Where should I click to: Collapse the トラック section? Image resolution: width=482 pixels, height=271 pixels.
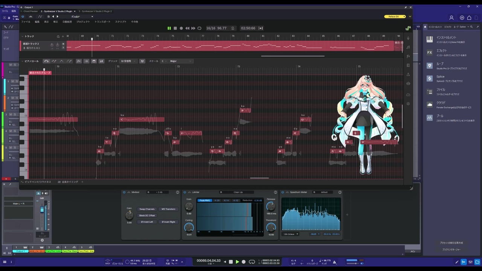[x=22, y=36]
